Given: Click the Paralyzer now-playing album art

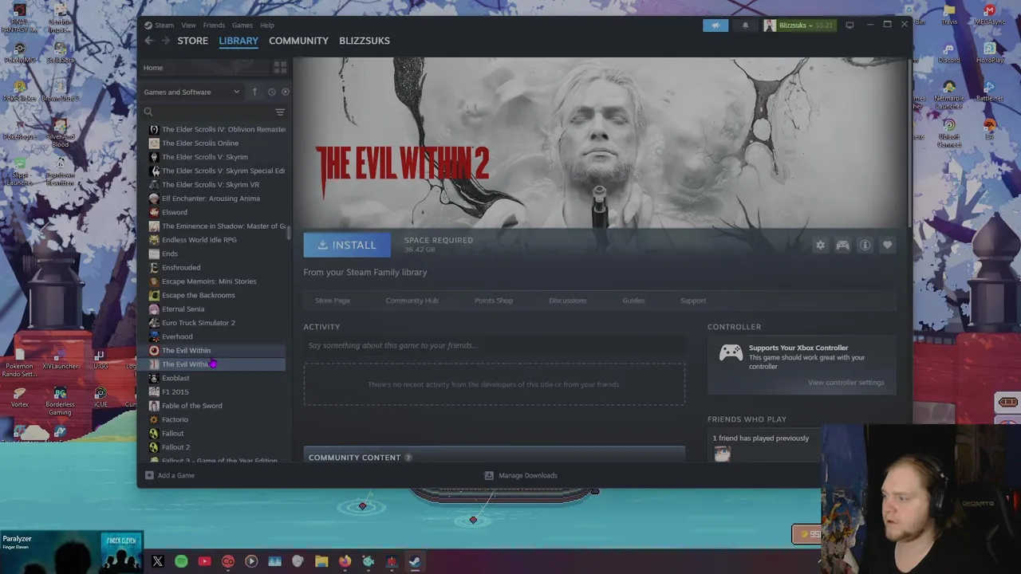Looking at the screenshot, I should (121, 552).
